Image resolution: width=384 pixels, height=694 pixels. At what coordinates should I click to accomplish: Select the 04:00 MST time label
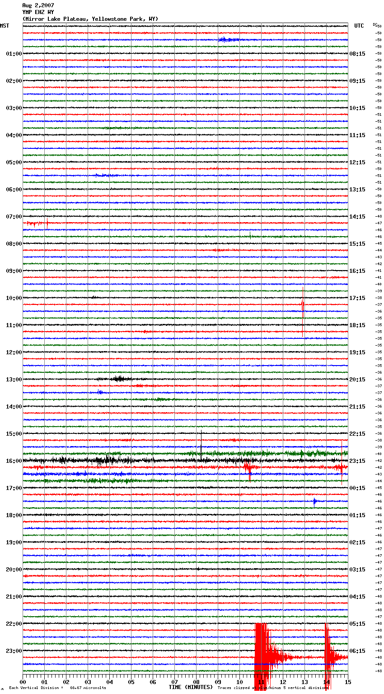(x=14, y=135)
